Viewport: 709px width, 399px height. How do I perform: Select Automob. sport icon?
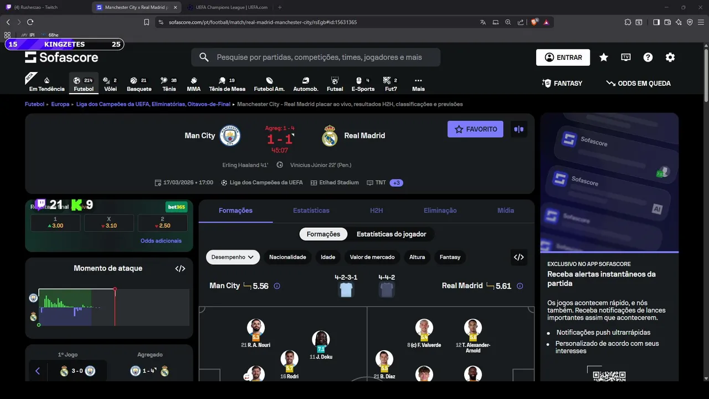click(x=306, y=84)
